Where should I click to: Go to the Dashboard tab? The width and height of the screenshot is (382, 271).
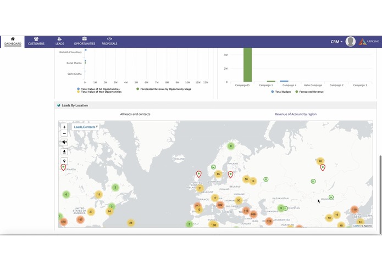point(13,42)
